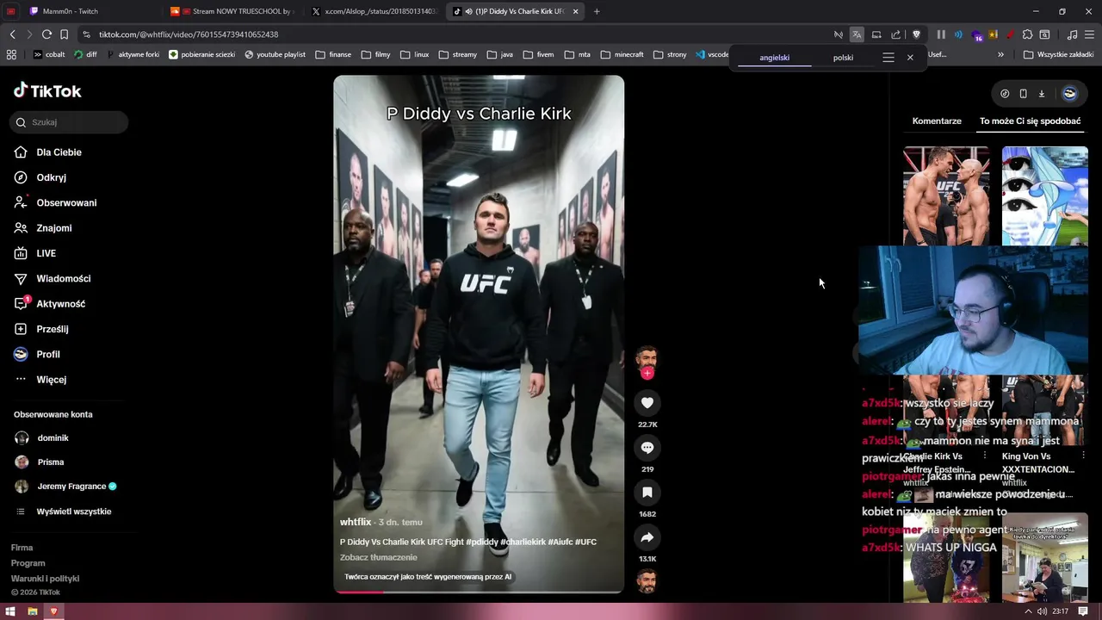Click Prześlij upload item

[x=41, y=329]
